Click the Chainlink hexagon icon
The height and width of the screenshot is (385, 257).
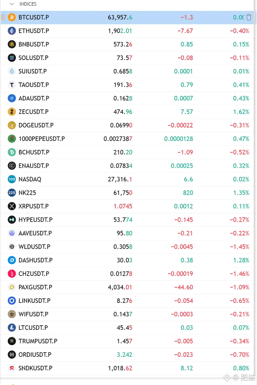coord(12,301)
